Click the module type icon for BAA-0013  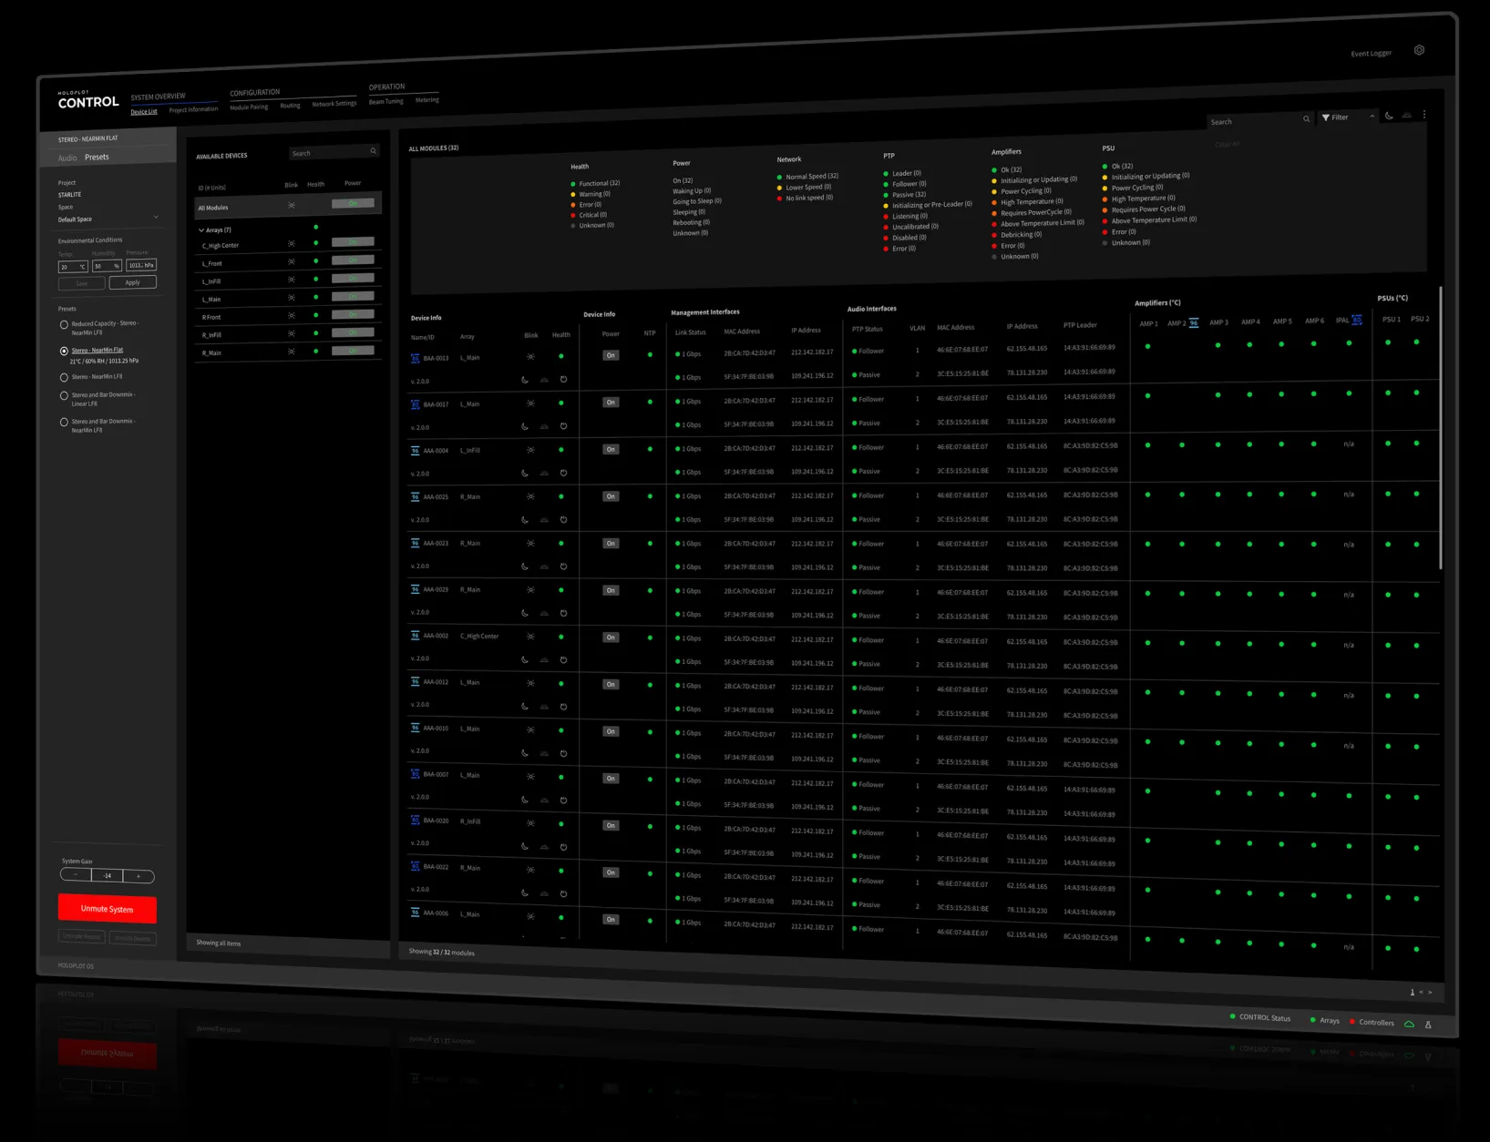point(416,358)
